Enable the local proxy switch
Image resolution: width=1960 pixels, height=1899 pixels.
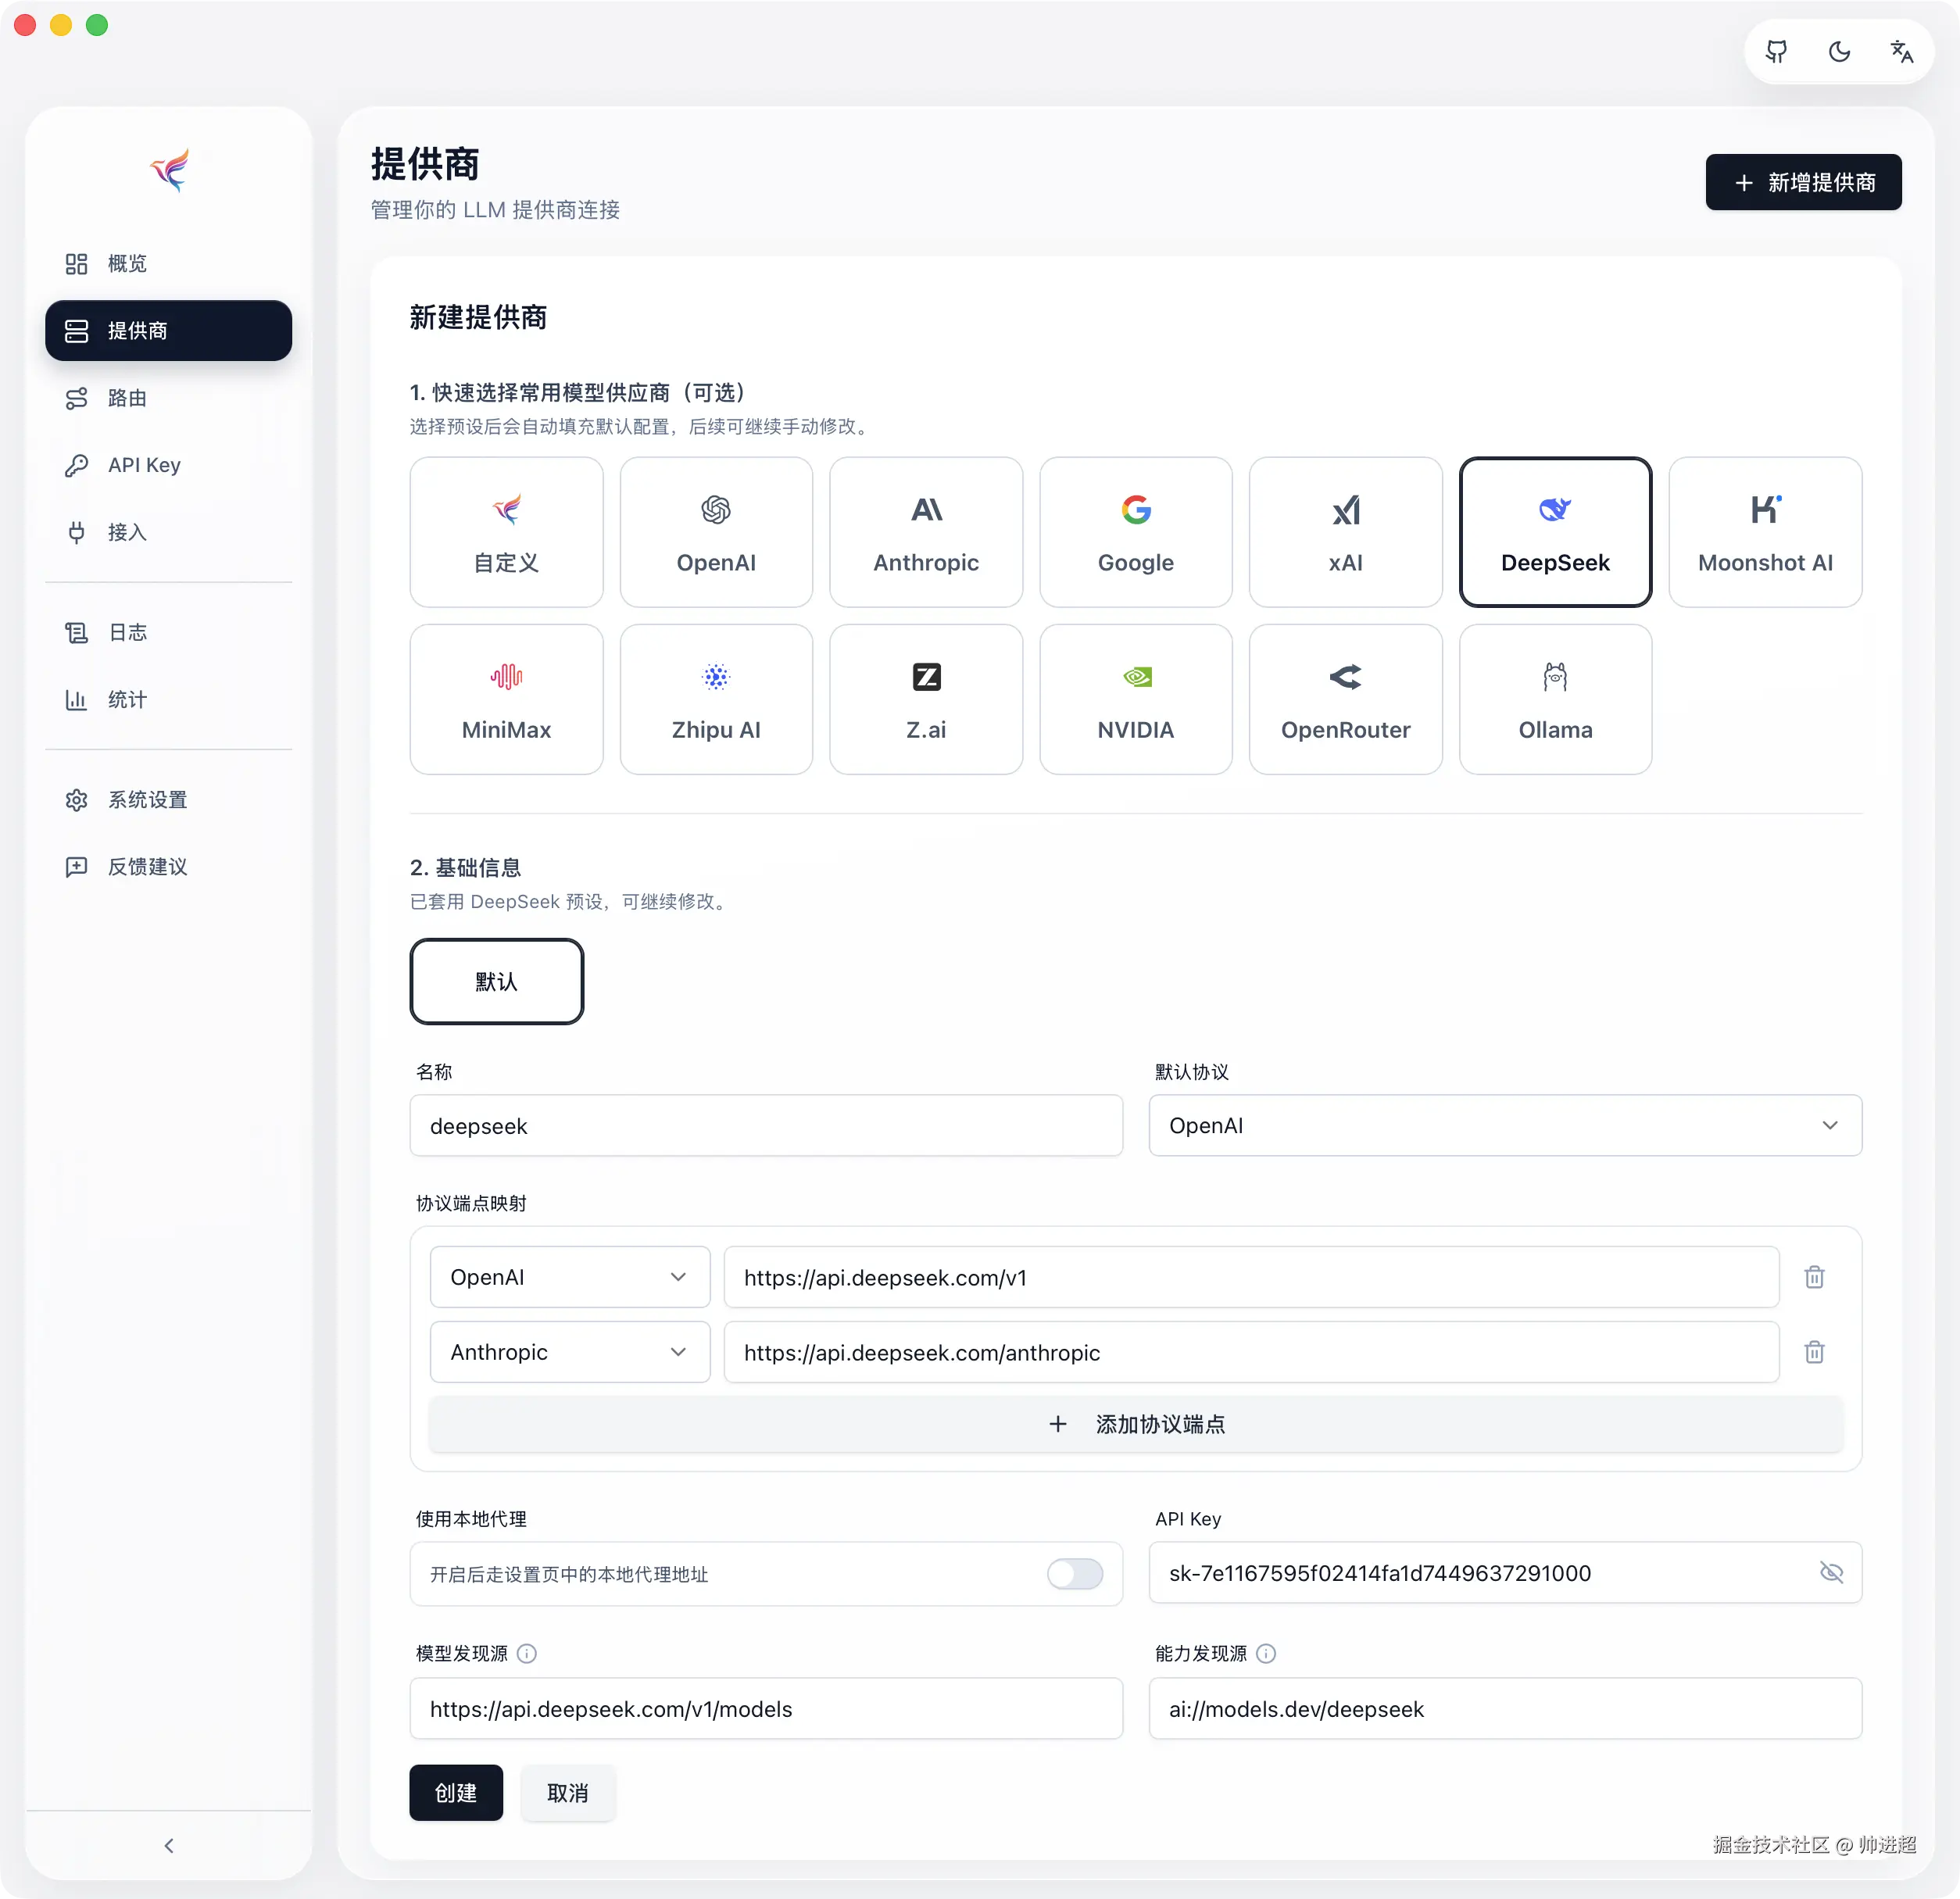click(x=1075, y=1573)
